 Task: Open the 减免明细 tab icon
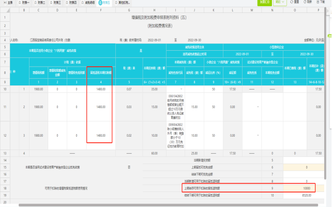(83, 3)
